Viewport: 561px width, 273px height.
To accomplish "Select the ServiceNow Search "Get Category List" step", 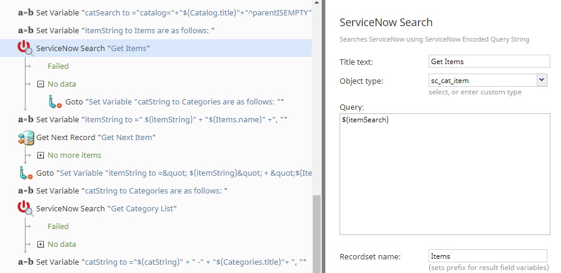I will 107,208.
